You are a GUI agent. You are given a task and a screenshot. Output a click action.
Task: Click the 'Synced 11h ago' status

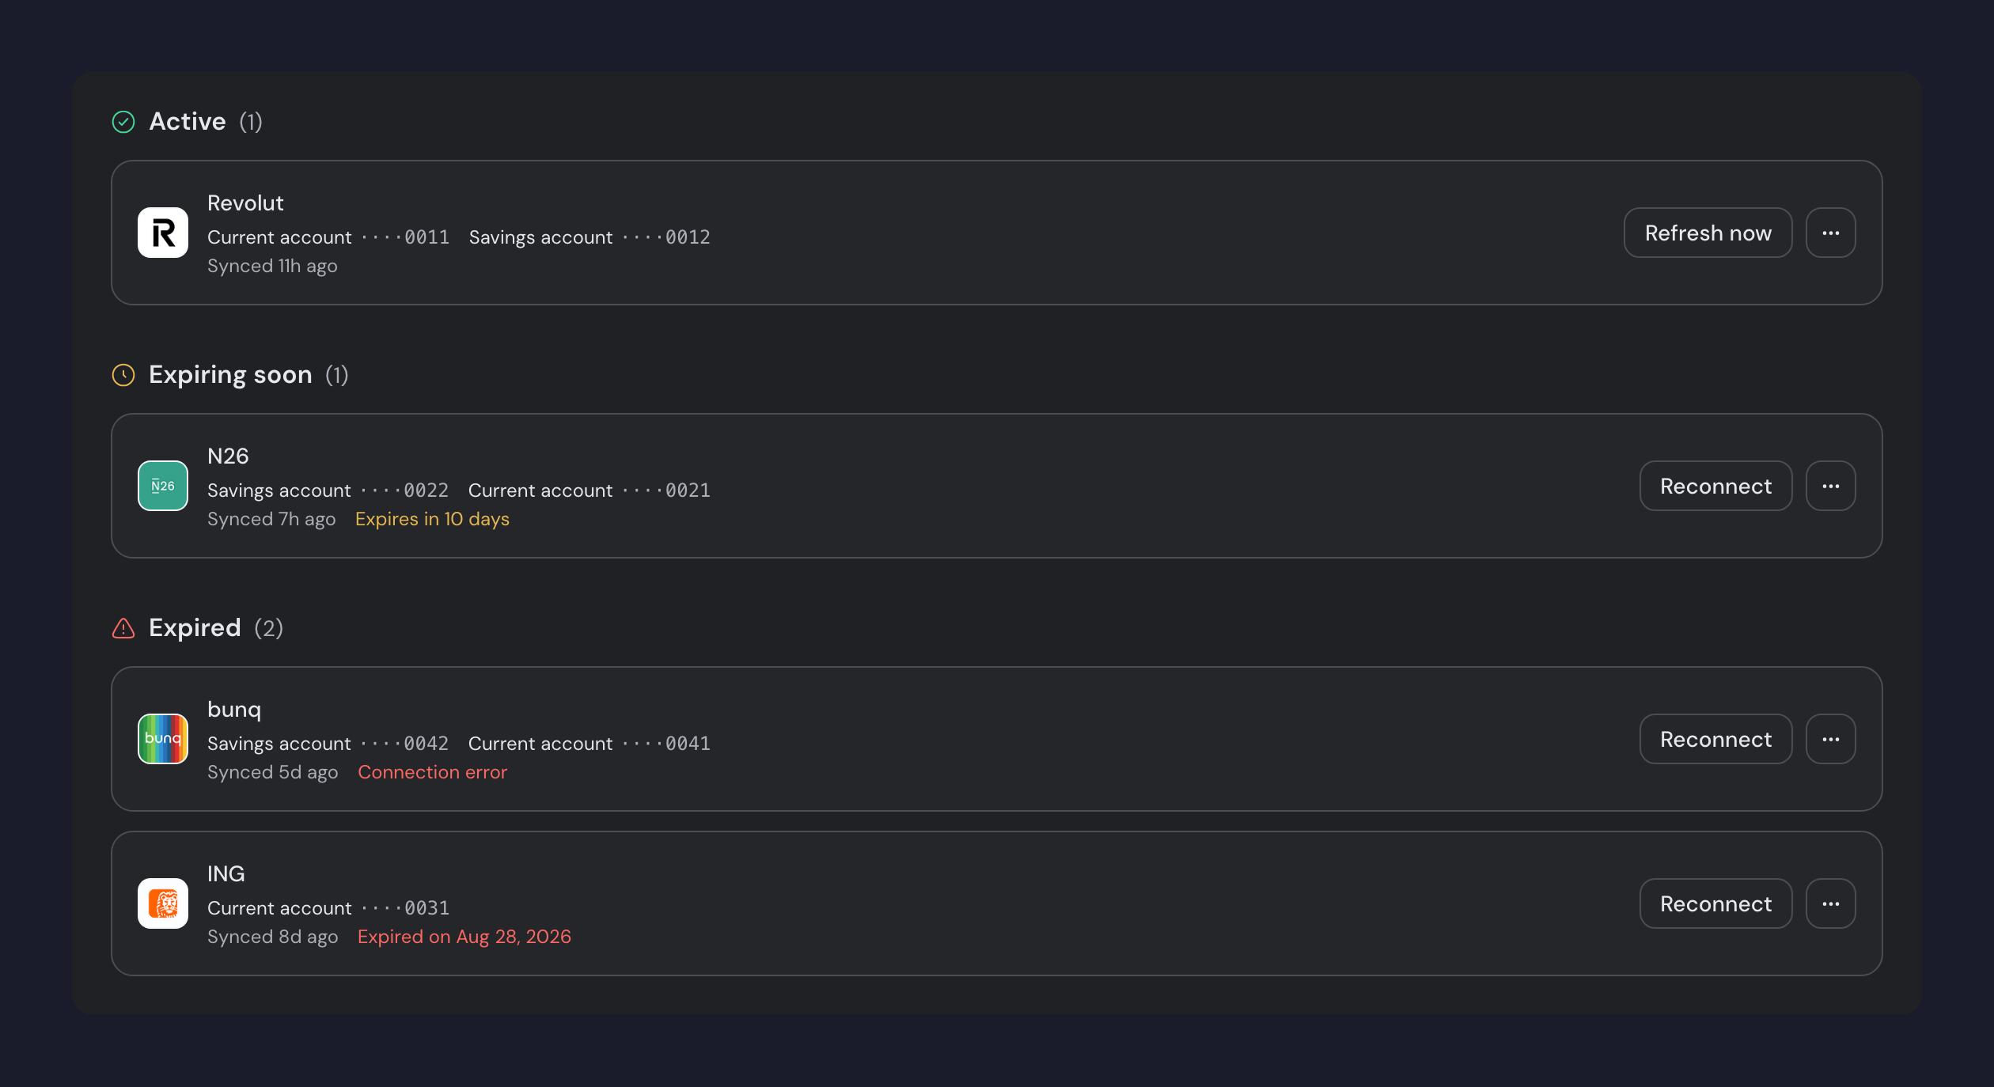pyautogui.click(x=272, y=266)
